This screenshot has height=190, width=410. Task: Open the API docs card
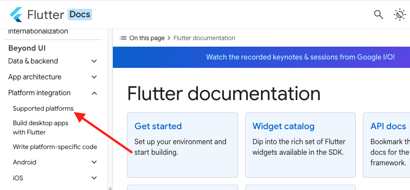tap(387, 145)
